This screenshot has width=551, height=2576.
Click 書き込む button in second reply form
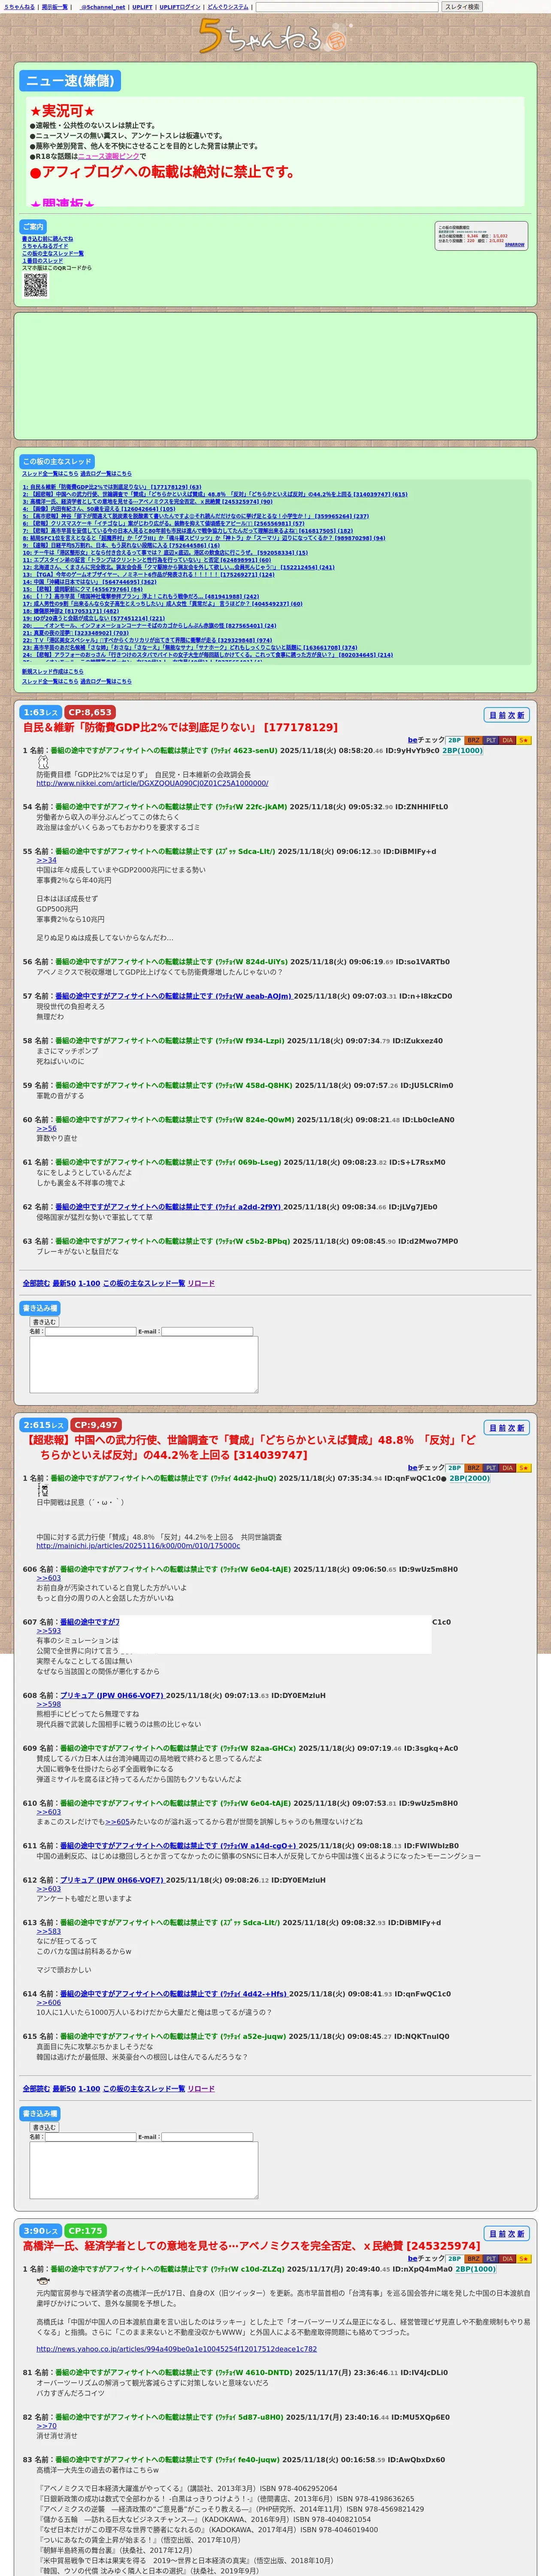click(x=44, y=2127)
